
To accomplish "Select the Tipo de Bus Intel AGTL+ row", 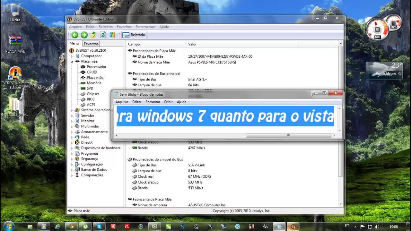I will click(x=232, y=79).
